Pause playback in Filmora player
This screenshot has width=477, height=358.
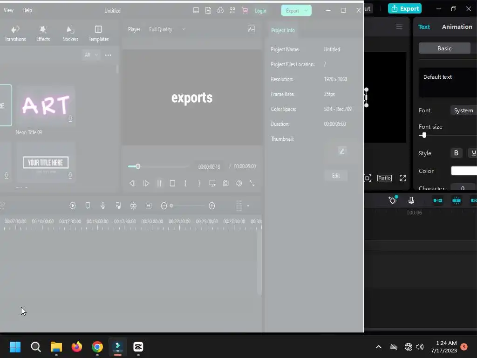159,183
